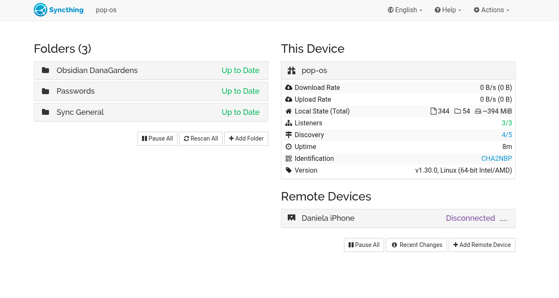Expand the Sync General folder row
The image size is (559, 298).
click(x=151, y=112)
